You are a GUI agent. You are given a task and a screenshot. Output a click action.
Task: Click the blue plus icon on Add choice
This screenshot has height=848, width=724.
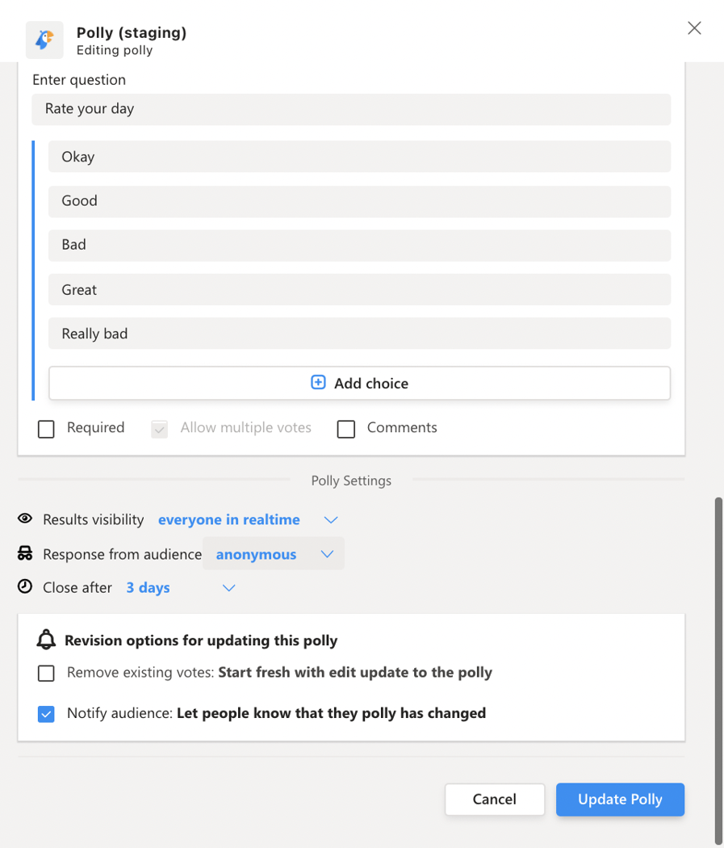click(318, 382)
